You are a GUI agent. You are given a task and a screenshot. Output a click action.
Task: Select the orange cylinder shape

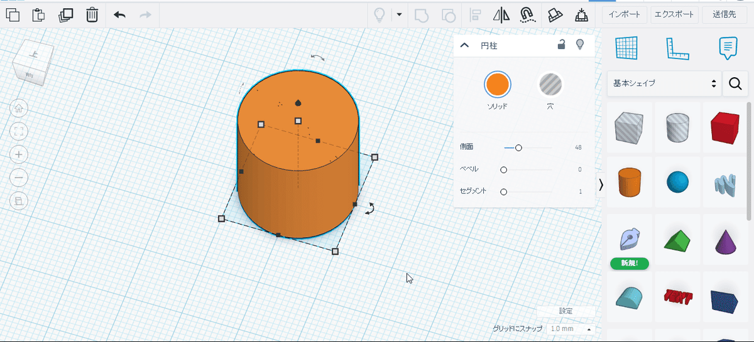pyautogui.click(x=630, y=182)
